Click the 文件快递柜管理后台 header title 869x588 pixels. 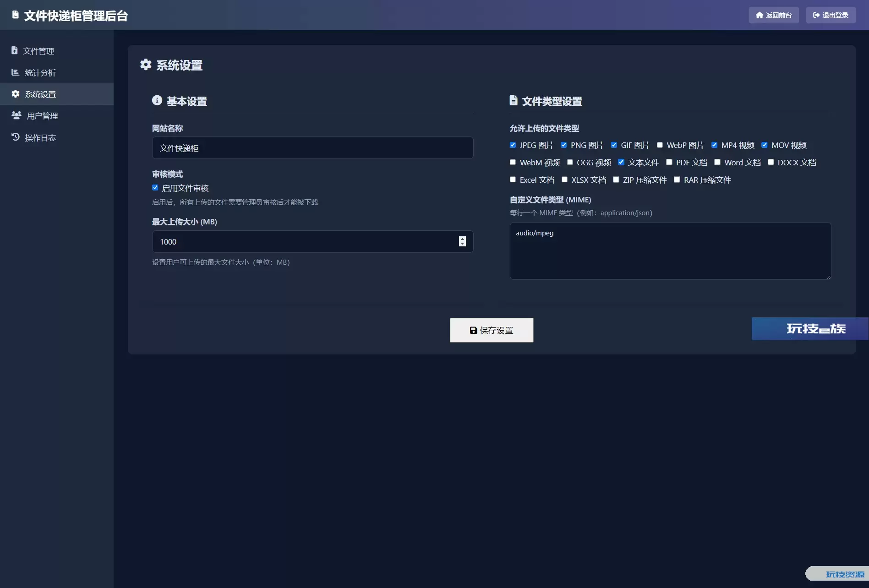pos(76,16)
